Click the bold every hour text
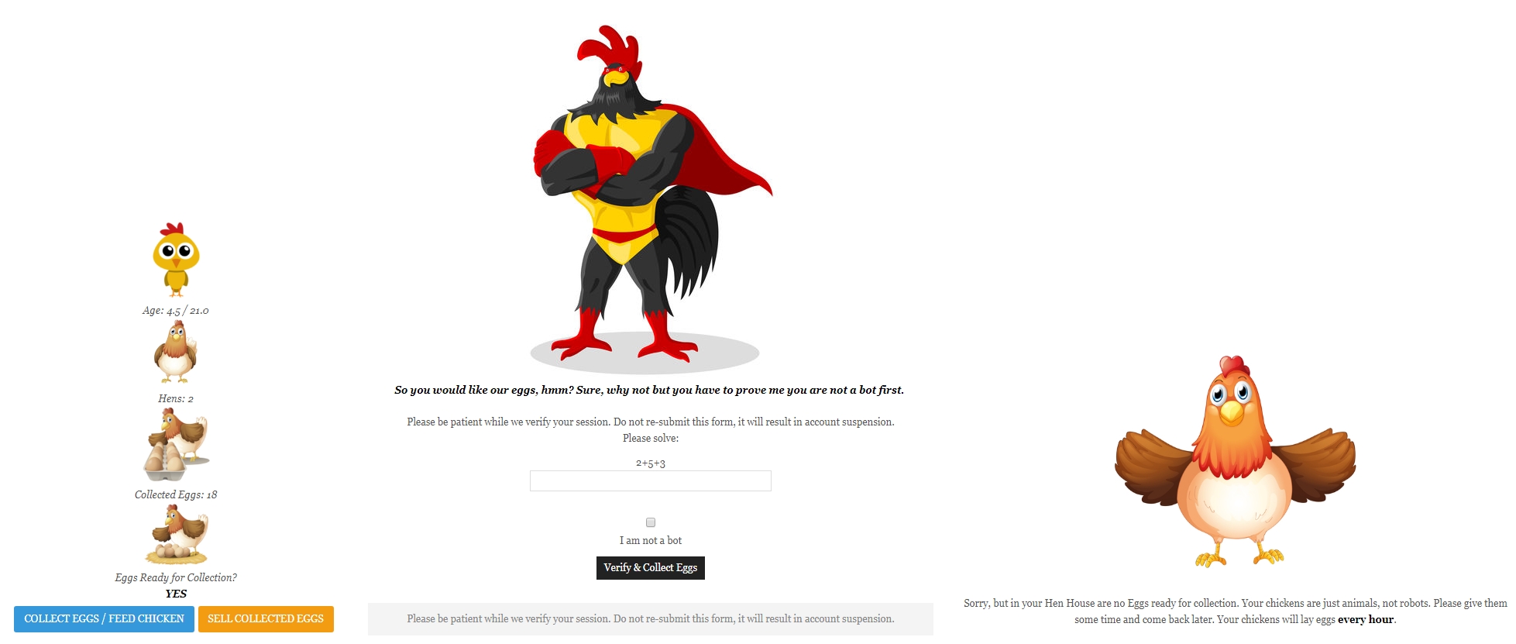Viewport: 1516px width, 644px height. pos(1366,620)
